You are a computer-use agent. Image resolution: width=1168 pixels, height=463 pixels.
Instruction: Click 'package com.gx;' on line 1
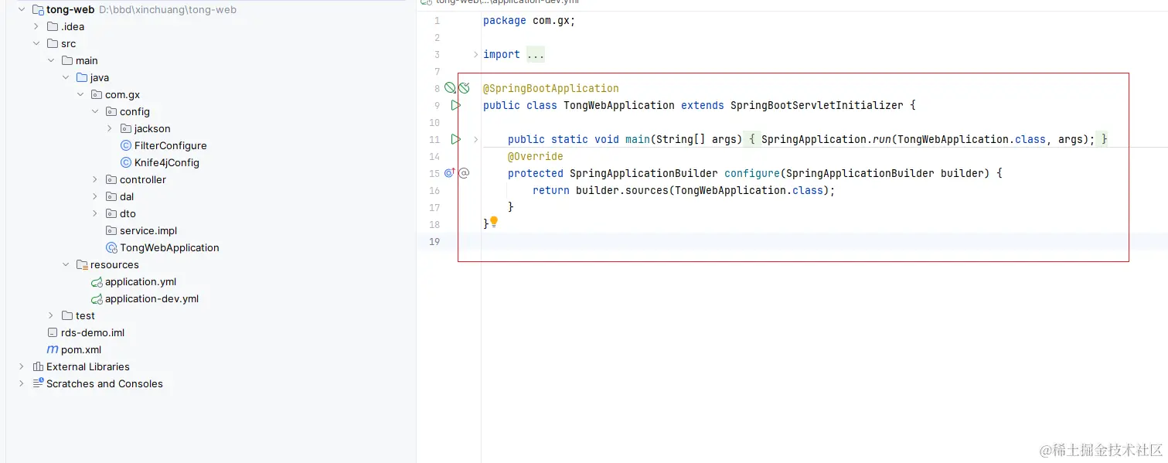pyautogui.click(x=530, y=21)
